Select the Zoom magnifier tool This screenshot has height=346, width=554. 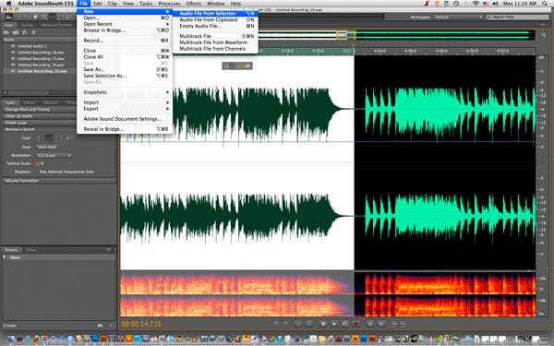44,17
